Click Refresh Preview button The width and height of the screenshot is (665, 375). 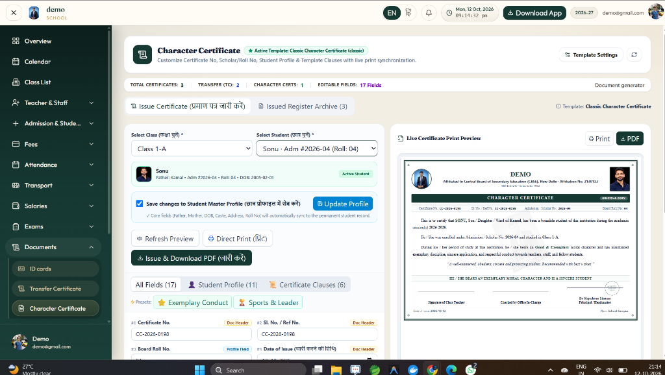pyautogui.click(x=165, y=239)
